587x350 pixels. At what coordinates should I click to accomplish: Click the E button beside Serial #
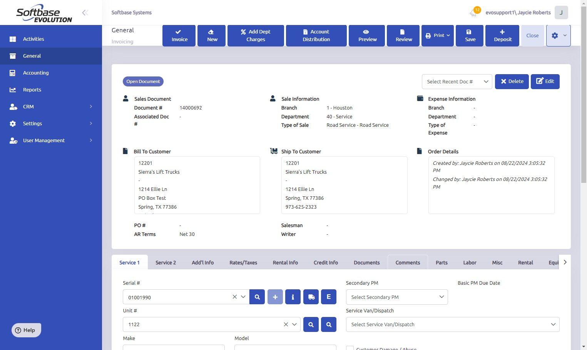click(x=329, y=297)
